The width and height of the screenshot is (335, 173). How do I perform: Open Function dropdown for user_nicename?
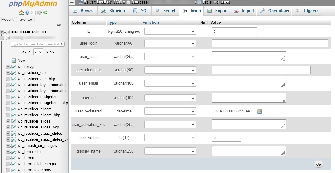click(x=170, y=70)
